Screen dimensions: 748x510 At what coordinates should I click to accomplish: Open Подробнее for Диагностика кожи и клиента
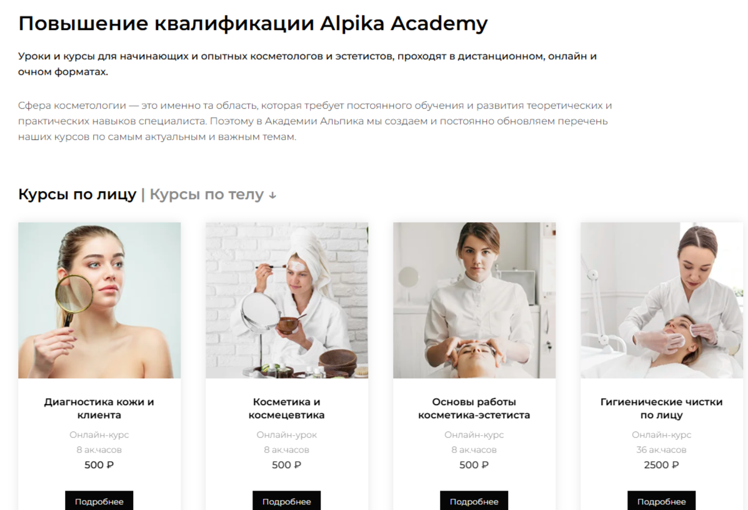click(99, 501)
